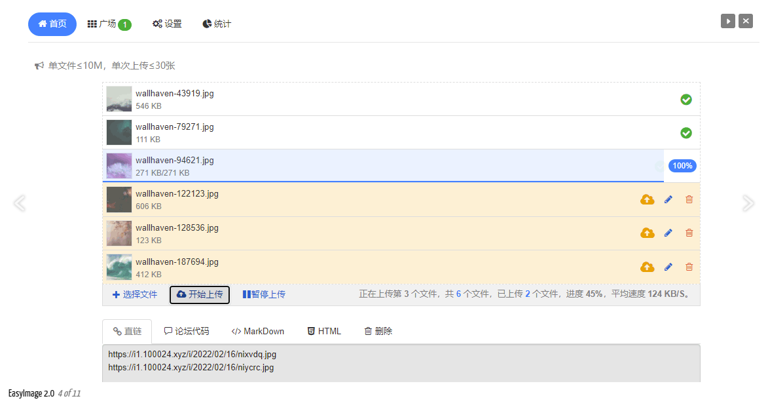
Task: Open the 设置 settings tab
Action: [167, 24]
